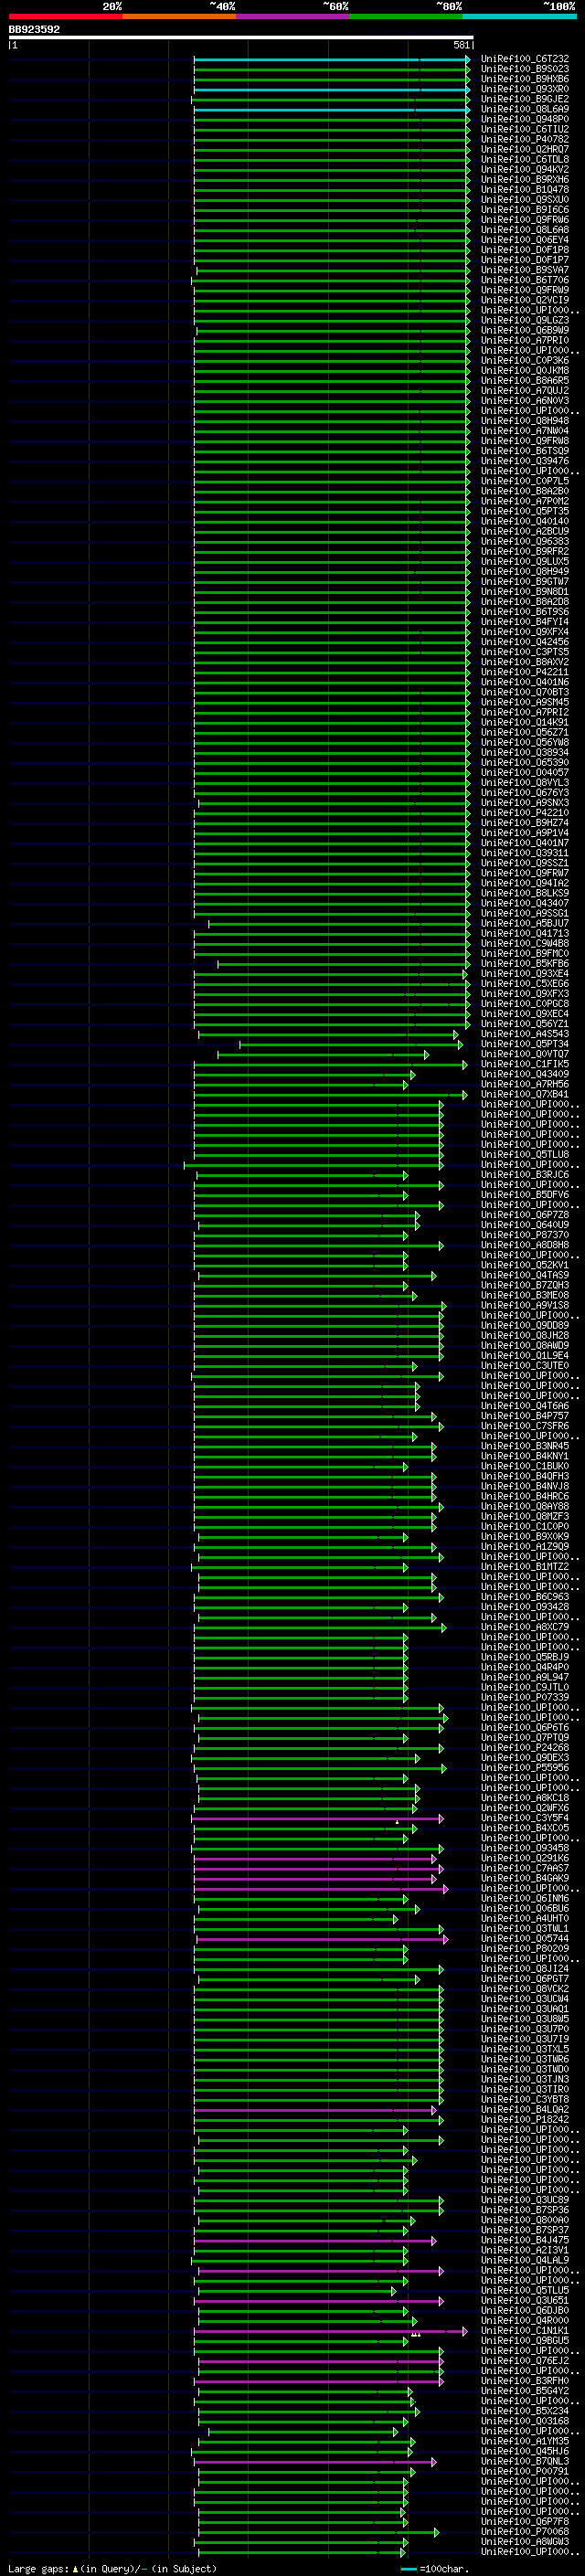Screen dimensions: 585x2576
Task: Select hit label UniRef100_C1BUK0
Action: [525, 1466]
